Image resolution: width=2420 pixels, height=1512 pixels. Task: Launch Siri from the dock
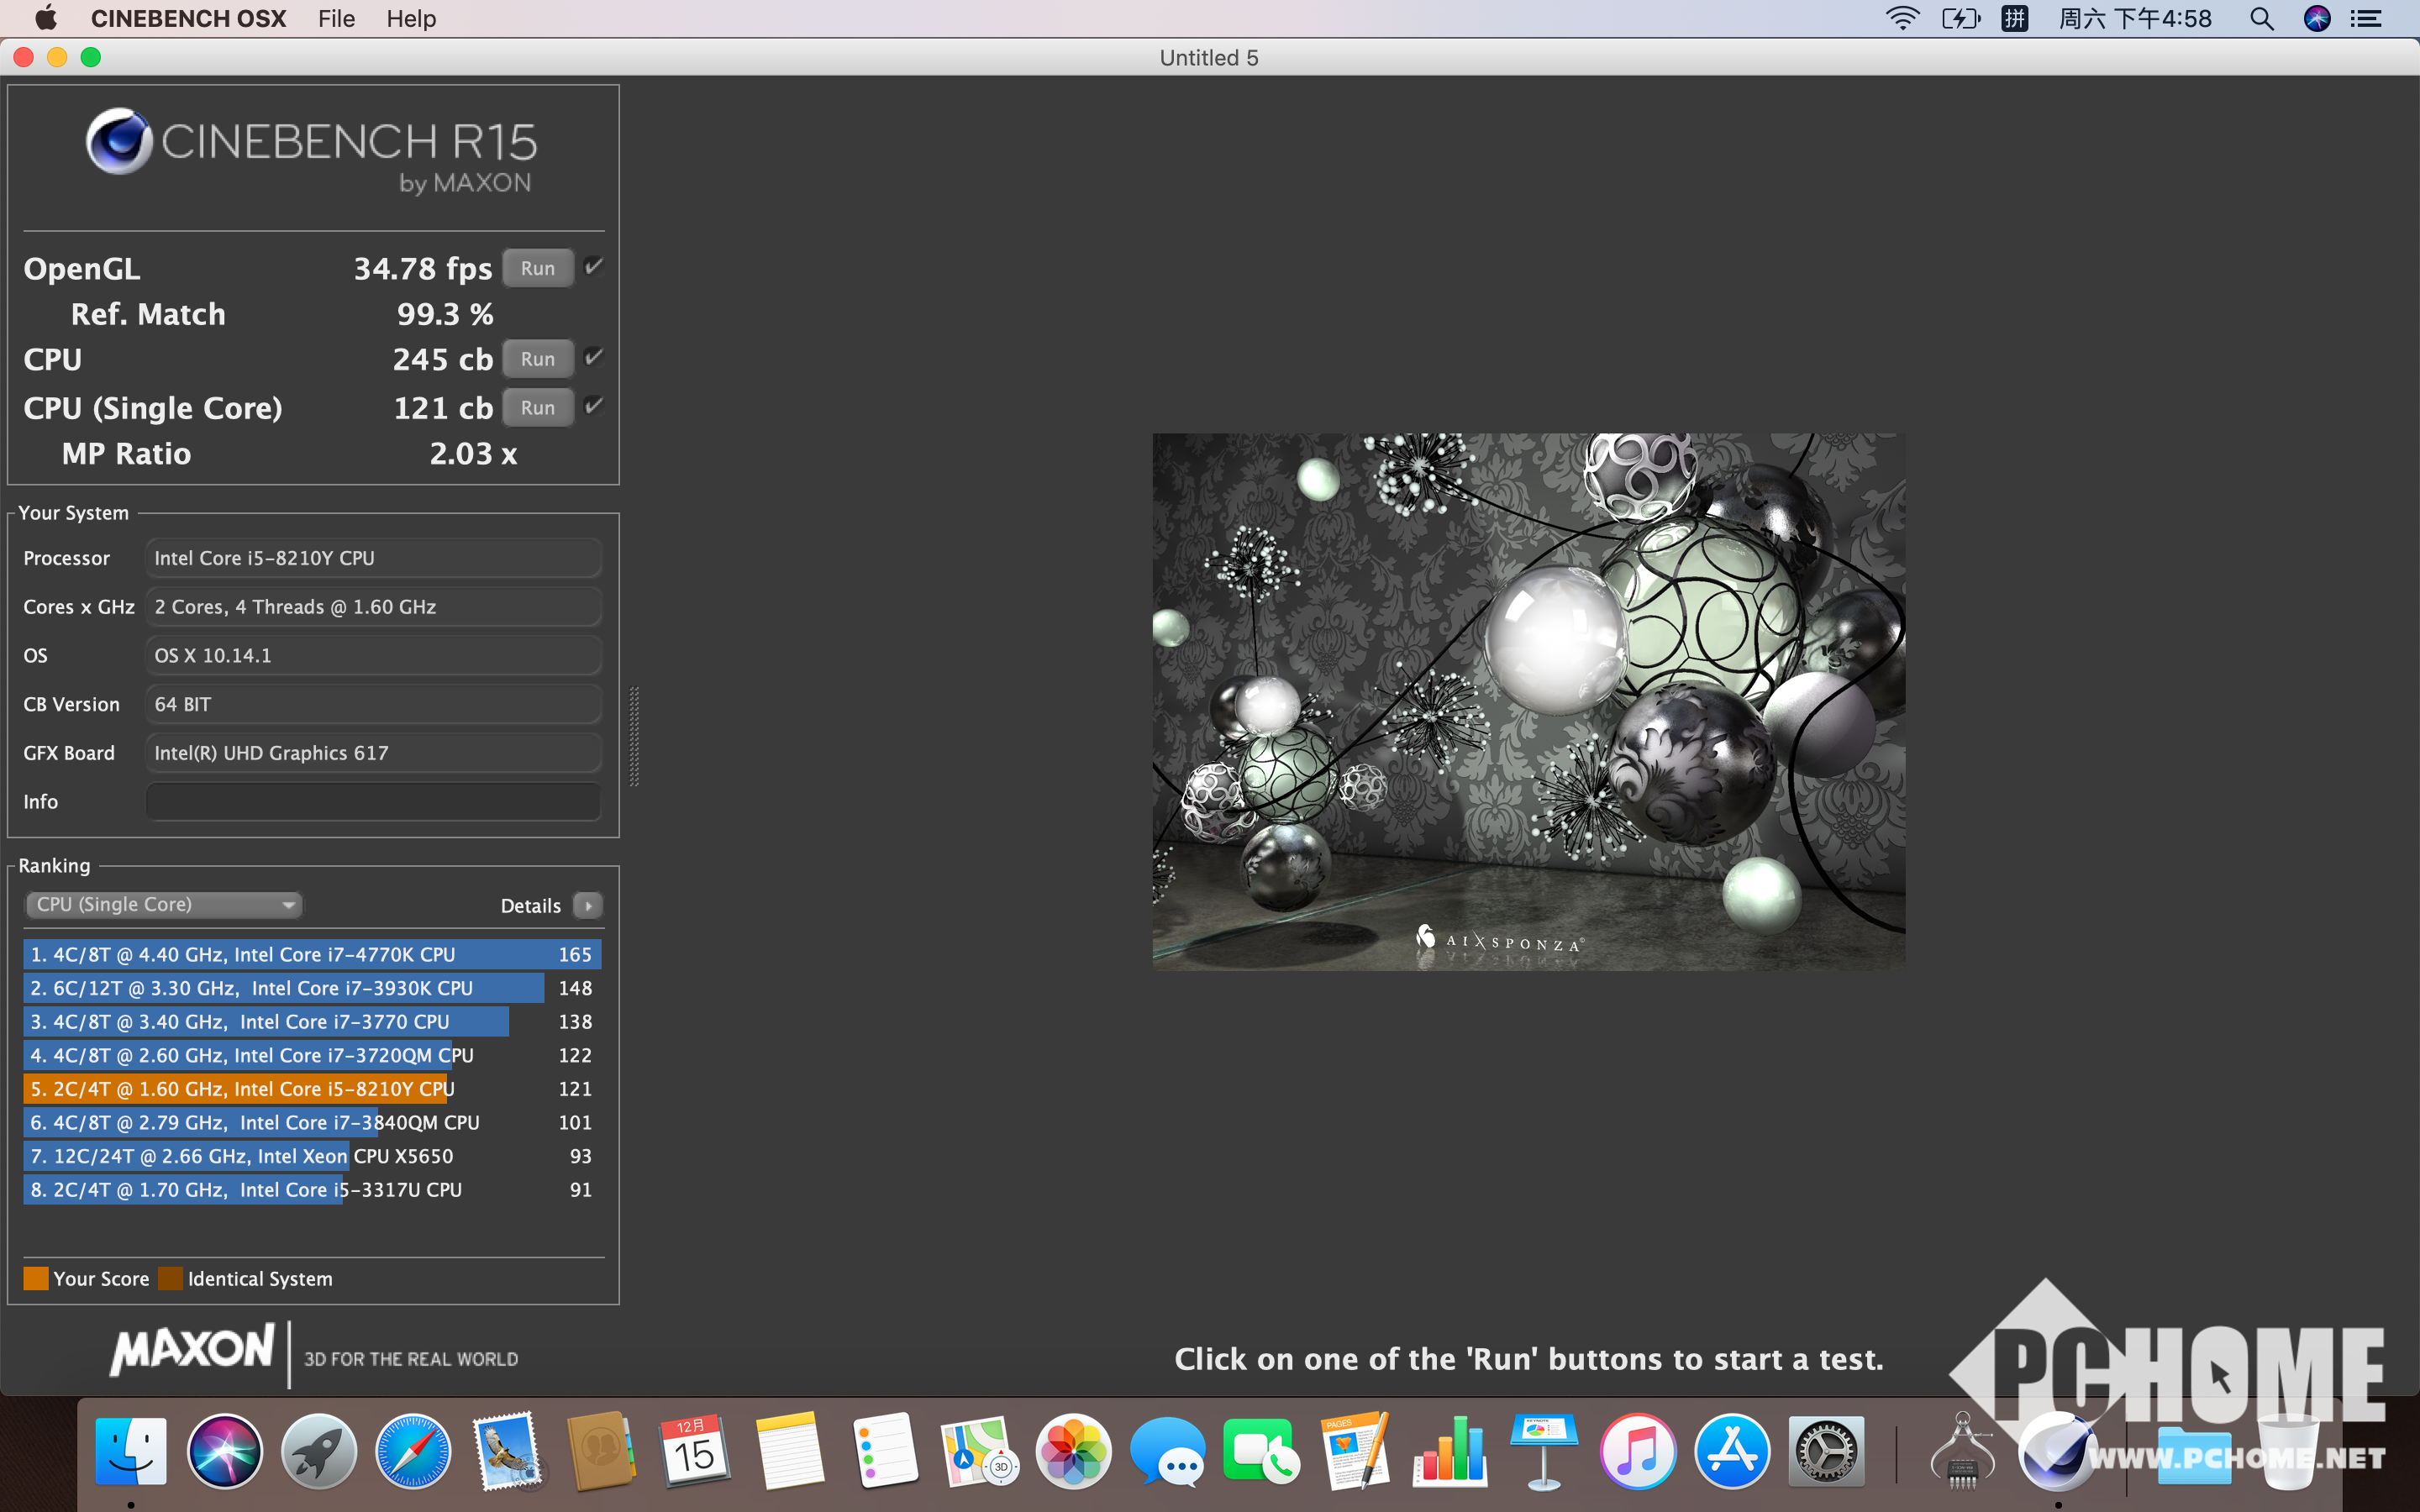pyautogui.click(x=225, y=1451)
